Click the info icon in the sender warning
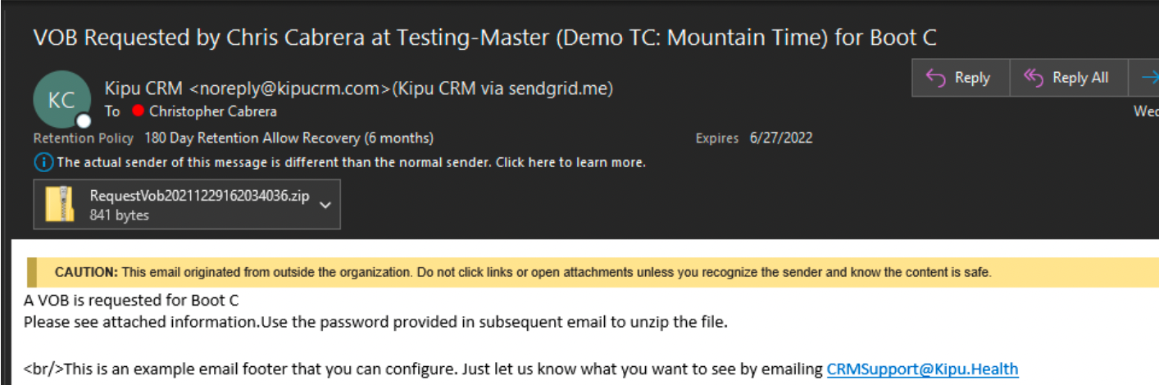Viewport: 1159px width, 385px height. 43,162
